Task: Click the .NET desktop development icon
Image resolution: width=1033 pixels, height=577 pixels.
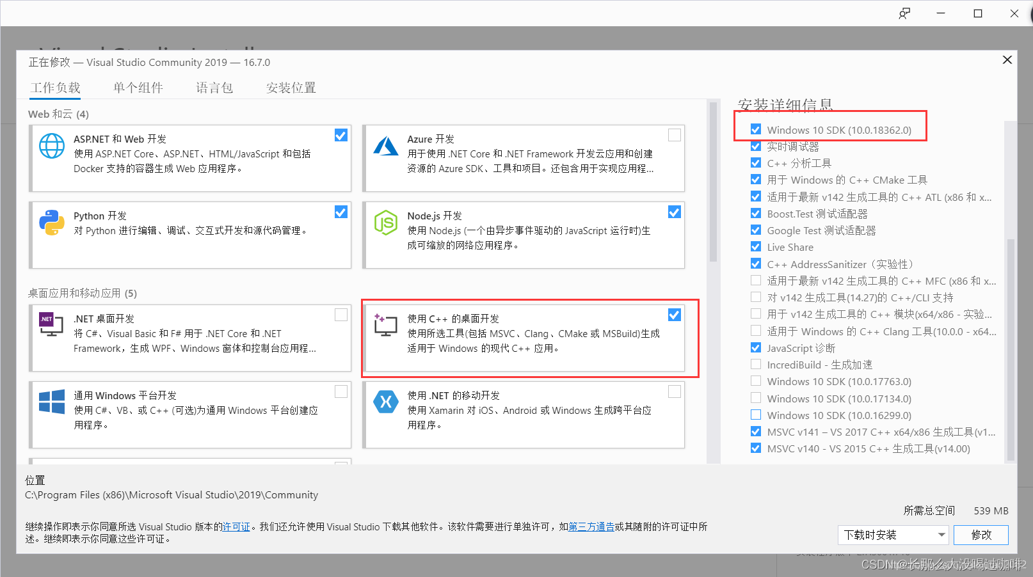Action: (51, 325)
